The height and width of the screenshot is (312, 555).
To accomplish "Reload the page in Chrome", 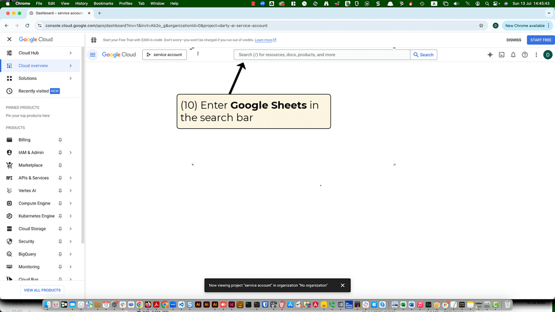I will tap(27, 25).
